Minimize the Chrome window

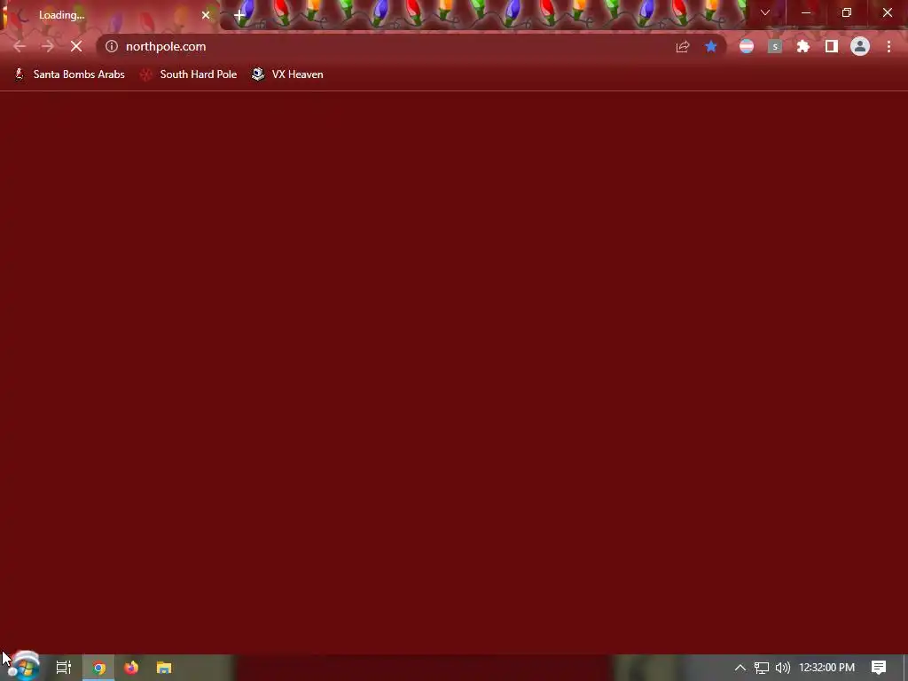(806, 12)
